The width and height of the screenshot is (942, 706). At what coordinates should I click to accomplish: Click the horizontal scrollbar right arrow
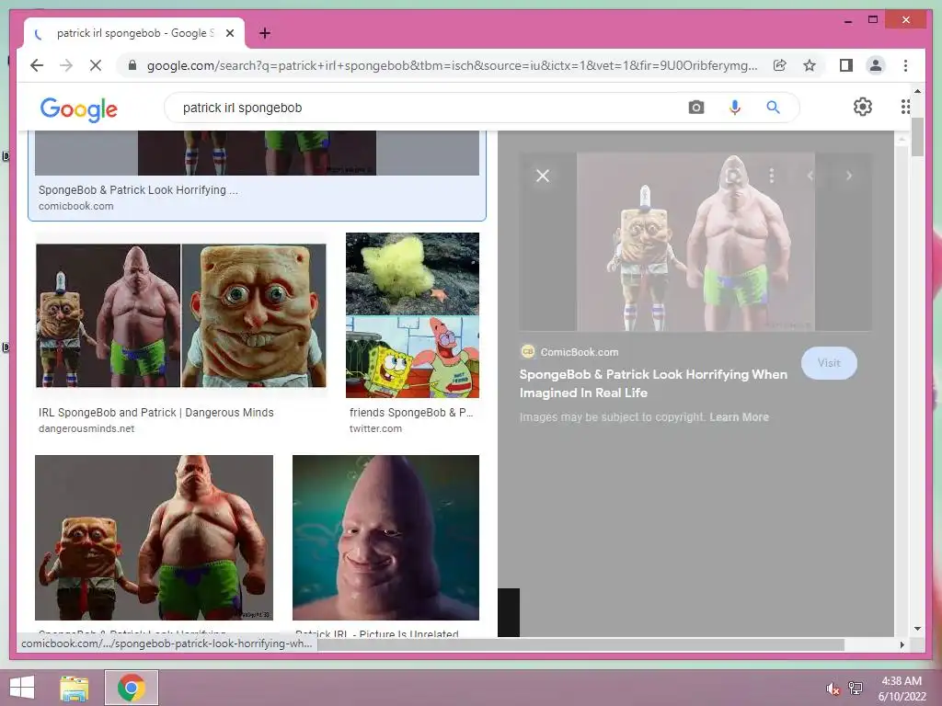coord(902,644)
